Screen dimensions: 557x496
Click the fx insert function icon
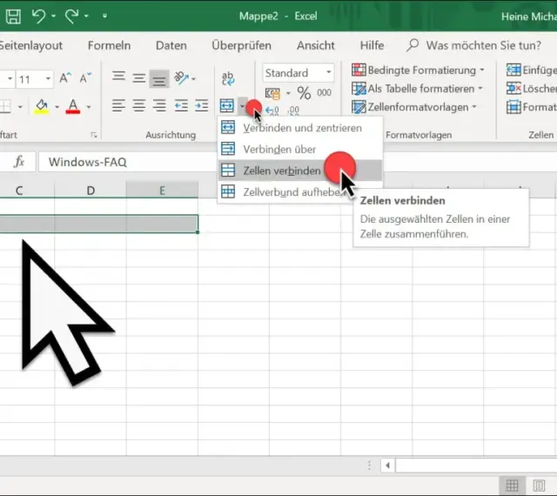[19, 162]
